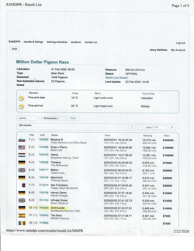
Task: Open the All Countries filter dropdown
Action: coord(52,118)
